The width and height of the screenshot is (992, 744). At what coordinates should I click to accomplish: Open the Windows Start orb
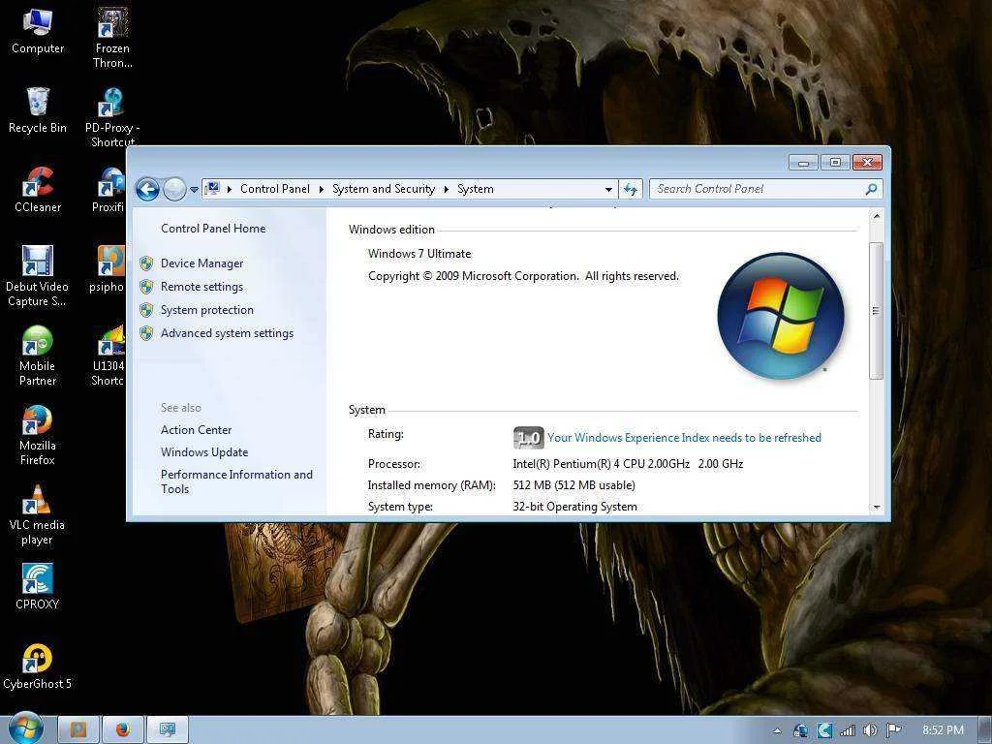(25, 728)
